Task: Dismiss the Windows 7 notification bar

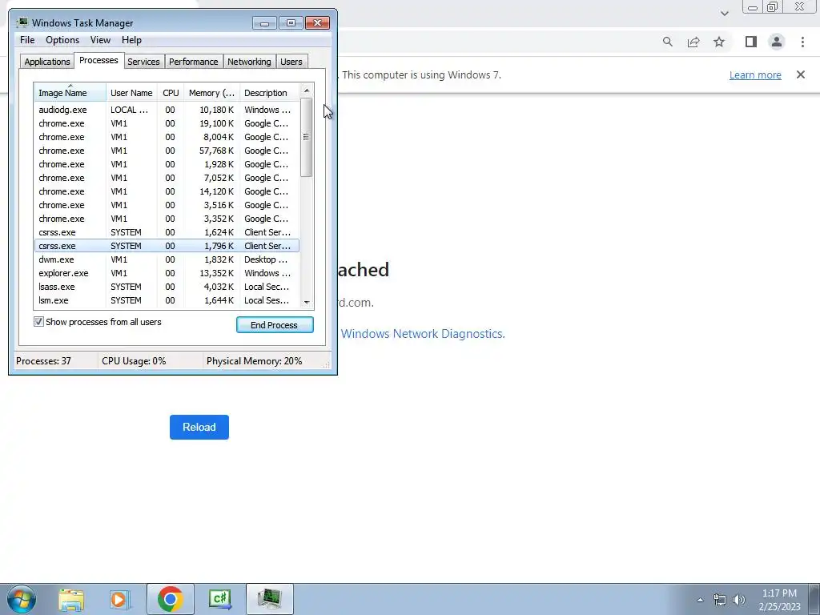Action: point(801,74)
